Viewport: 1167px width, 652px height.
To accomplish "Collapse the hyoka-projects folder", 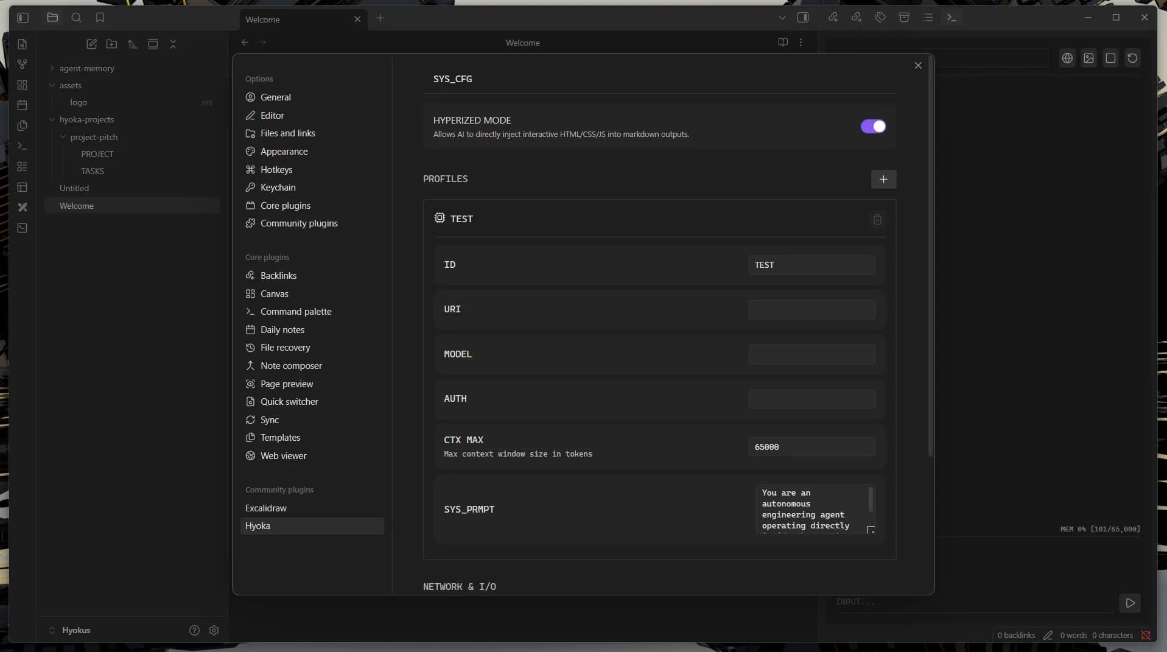I will click(x=52, y=120).
